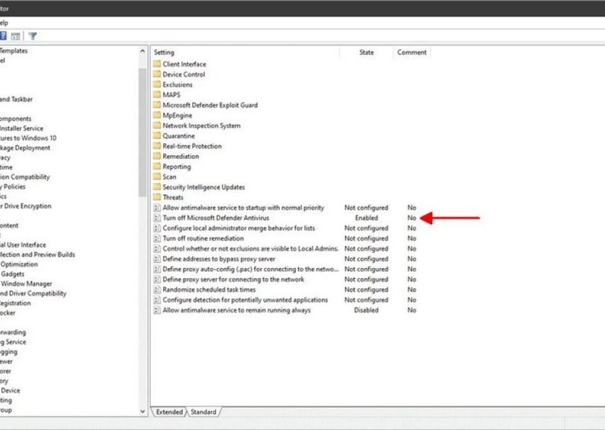Viewport: 605px width, 430px height.
Task: Open the Help menu
Action: [3, 22]
